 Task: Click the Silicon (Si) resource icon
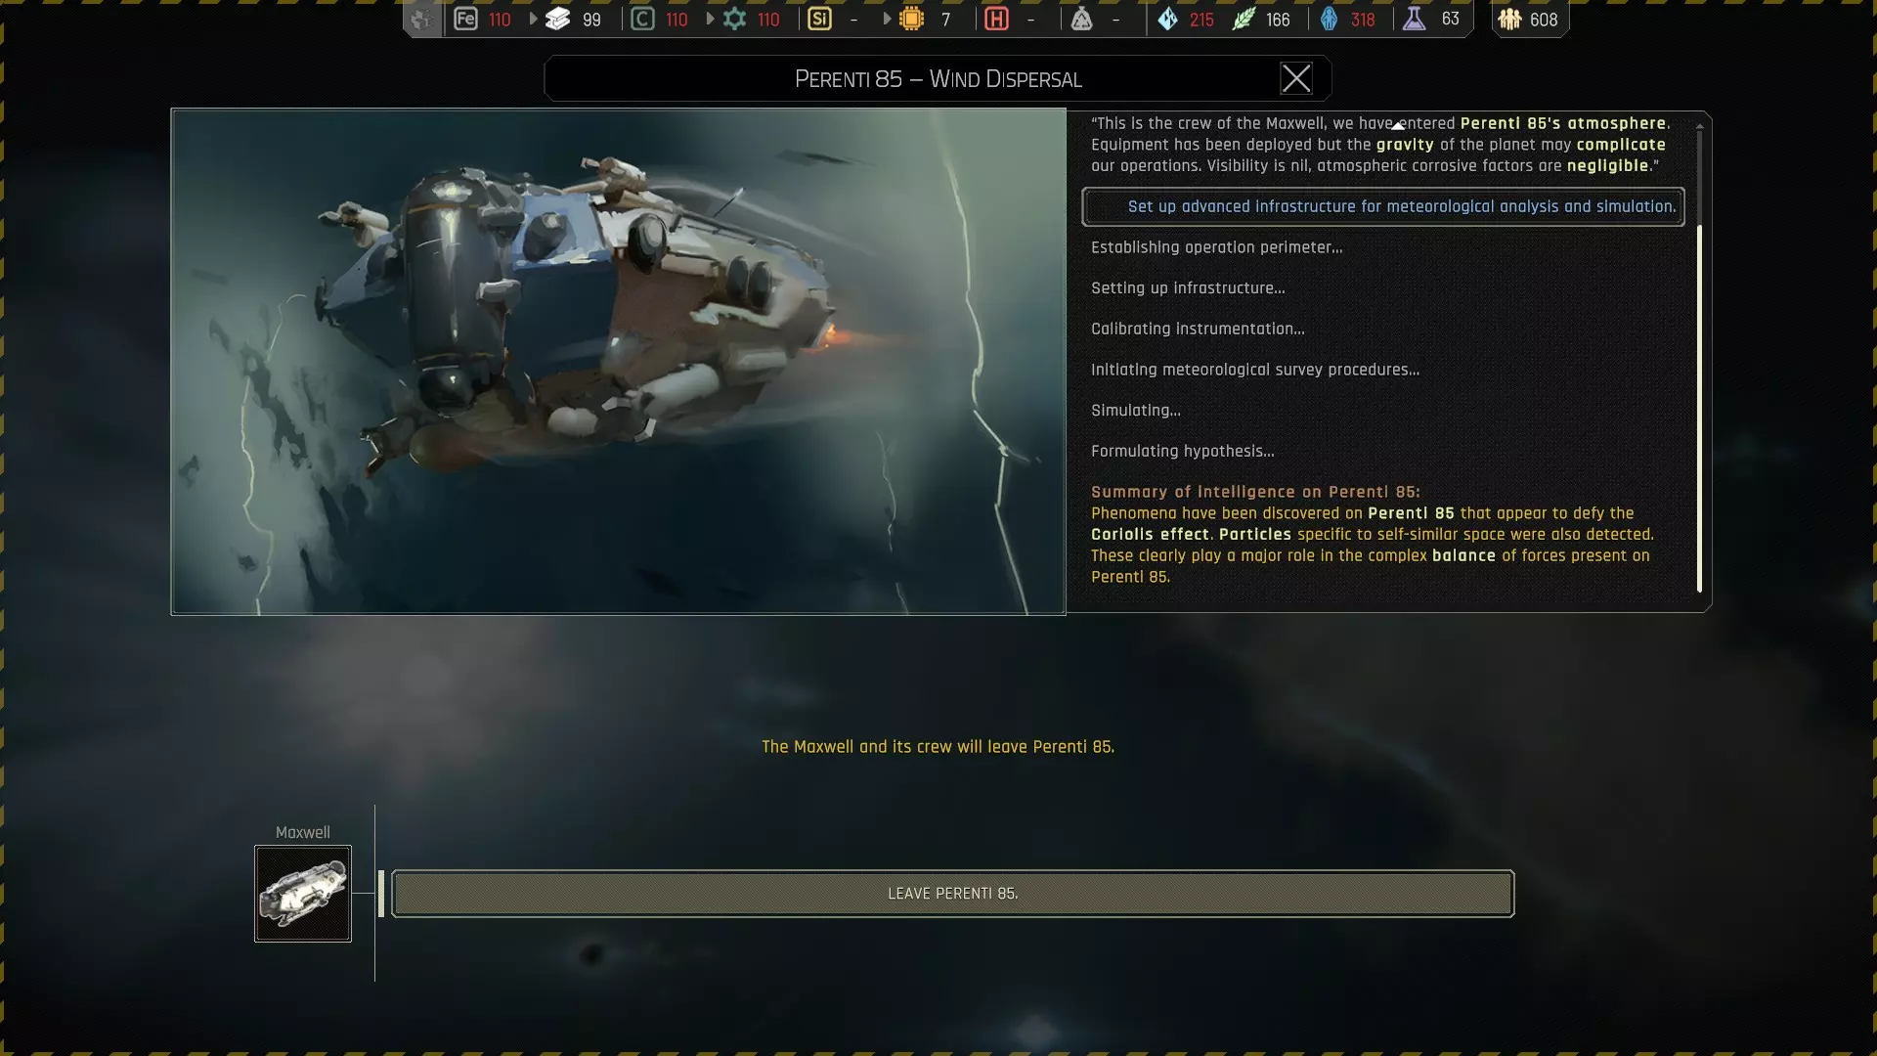click(x=819, y=19)
